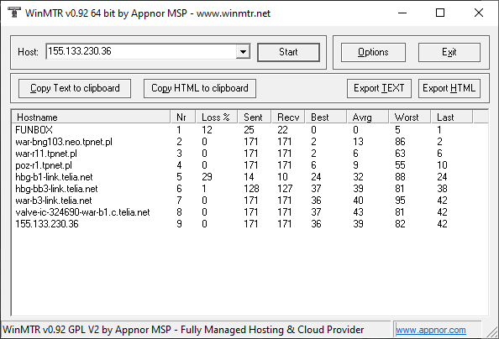Click Recv value 22 in FUNBOX row
Screen dimensions: 499x339
(282, 130)
